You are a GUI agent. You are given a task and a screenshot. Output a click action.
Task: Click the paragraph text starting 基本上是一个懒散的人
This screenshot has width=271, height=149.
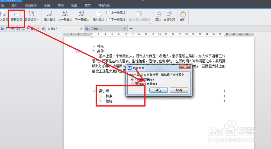click(x=159, y=63)
